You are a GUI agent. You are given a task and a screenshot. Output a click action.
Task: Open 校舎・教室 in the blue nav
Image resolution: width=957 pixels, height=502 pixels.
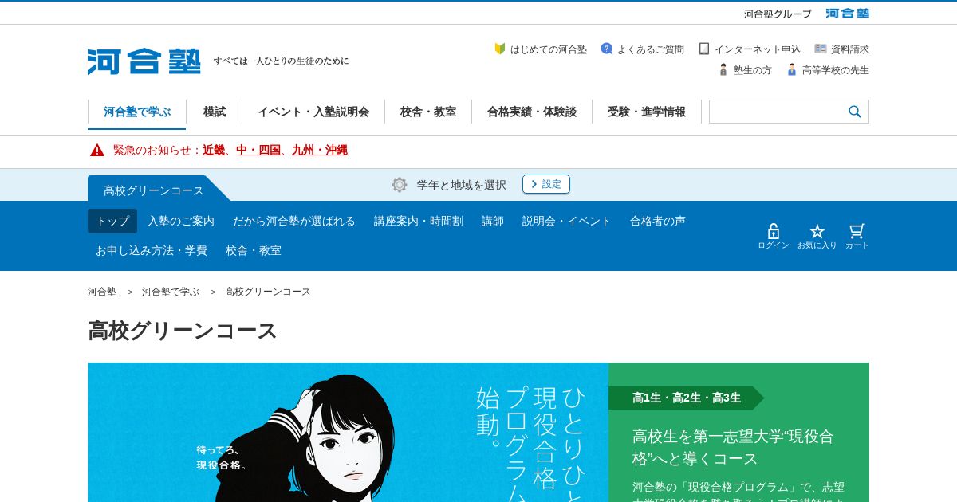[254, 250]
